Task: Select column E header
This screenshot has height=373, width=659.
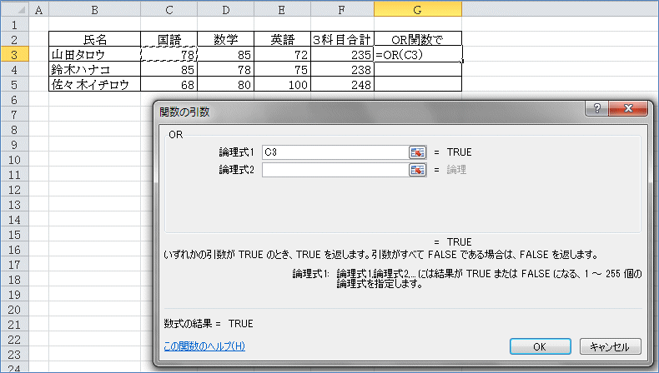Action: pyautogui.click(x=283, y=9)
